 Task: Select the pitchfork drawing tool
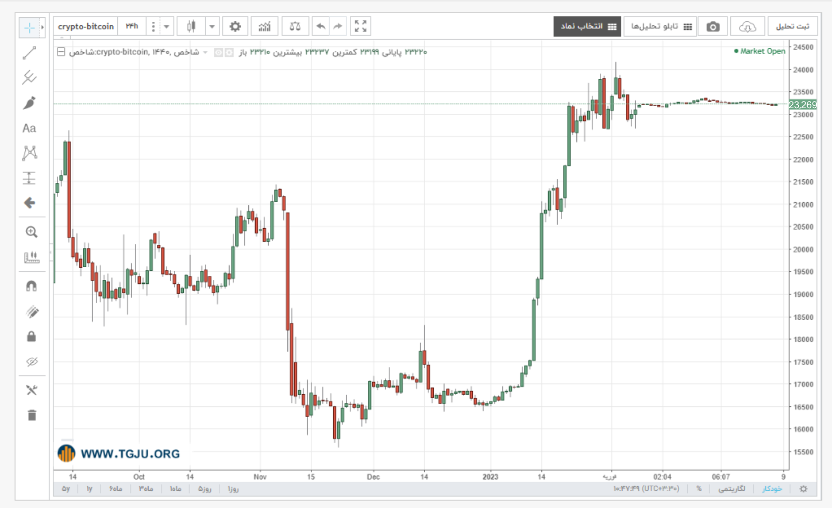pos(29,78)
